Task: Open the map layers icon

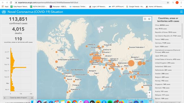Action: (149, 19)
